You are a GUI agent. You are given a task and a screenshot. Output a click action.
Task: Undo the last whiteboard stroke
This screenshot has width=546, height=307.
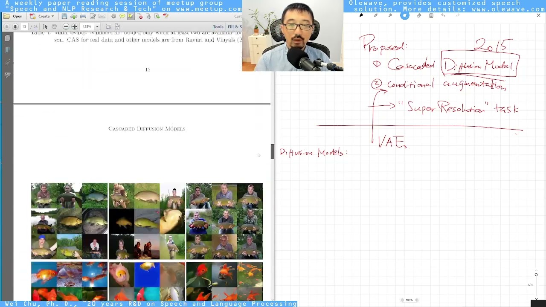coord(444,16)
